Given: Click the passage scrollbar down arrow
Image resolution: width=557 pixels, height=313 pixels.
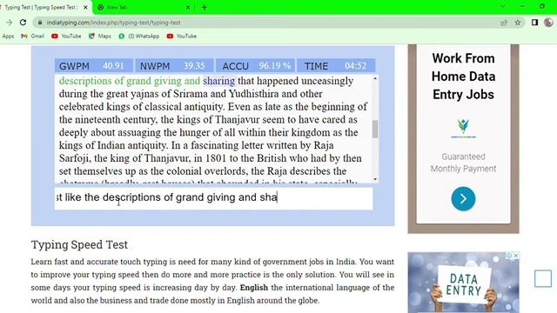Looking at the screenshot, I should [375, 180].
